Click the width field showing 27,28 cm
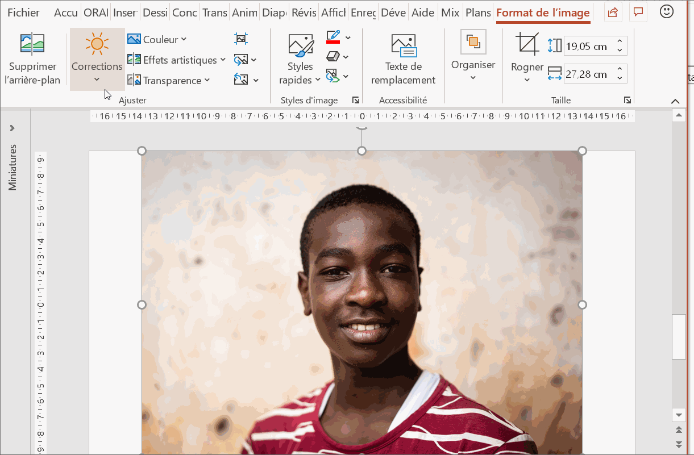The width and height of the screenshot is (694, 455). (588, 74)
